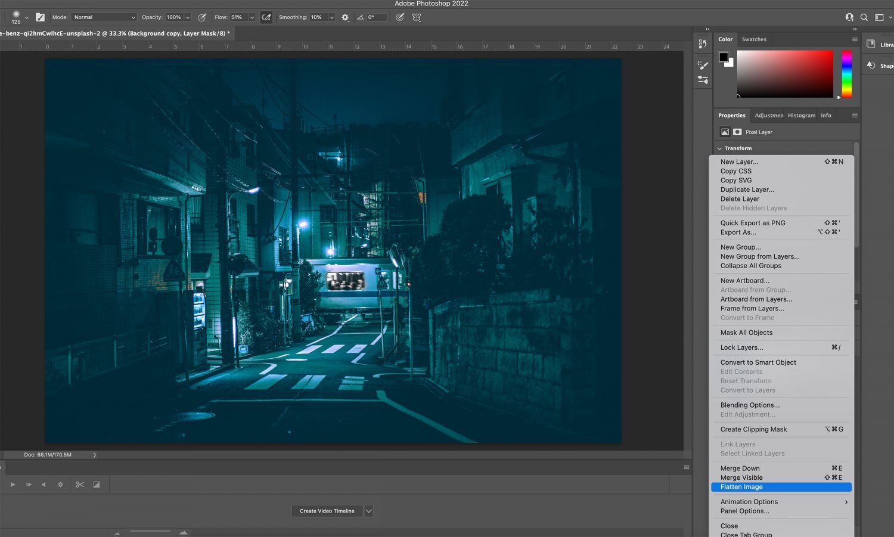Open the Properties panel flyout menu

click(x=855, y=116)
